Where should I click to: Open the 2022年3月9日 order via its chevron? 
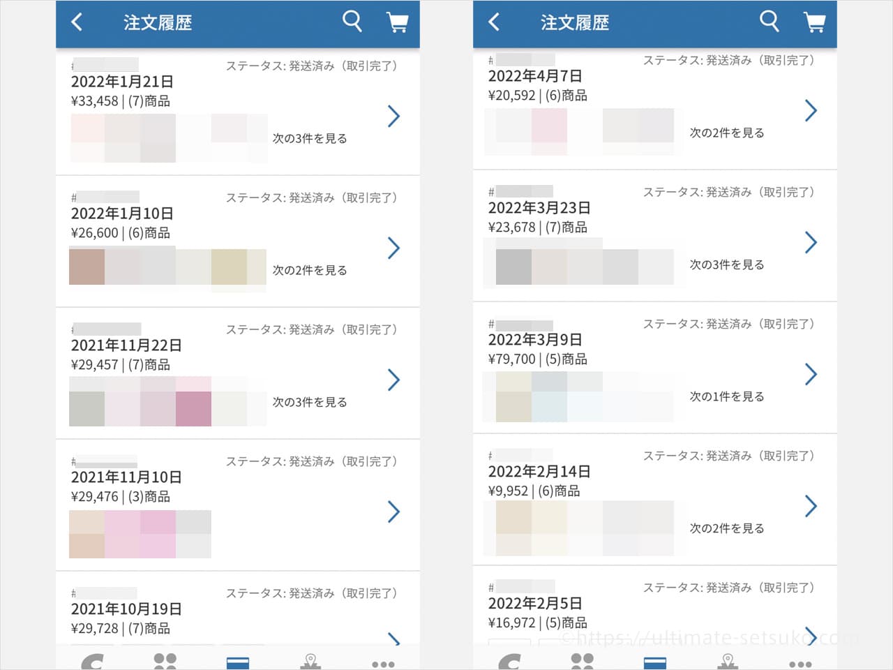click(x=811, y=374)
